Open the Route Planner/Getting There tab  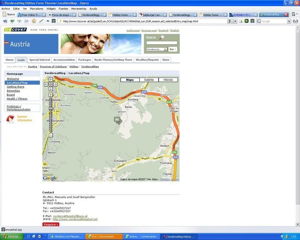[x=113, y=60]
